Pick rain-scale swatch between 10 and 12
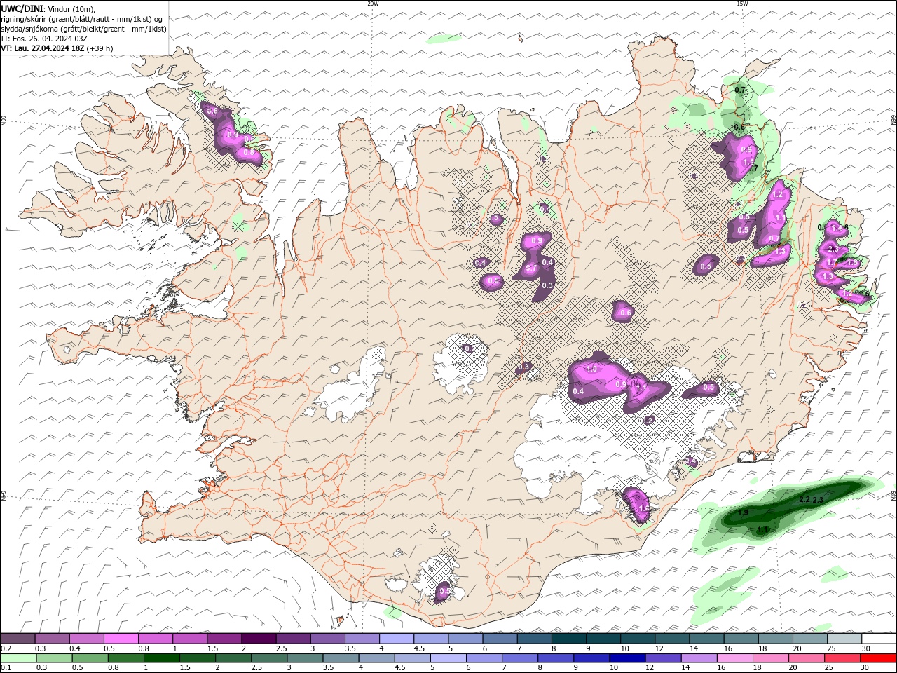Viewport: 897px width, 673px height. pos(628,658)
